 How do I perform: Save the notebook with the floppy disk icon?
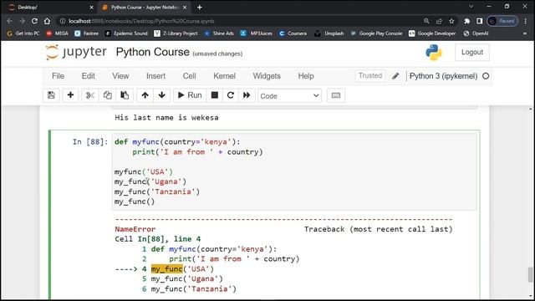click(x=51, y=95)
